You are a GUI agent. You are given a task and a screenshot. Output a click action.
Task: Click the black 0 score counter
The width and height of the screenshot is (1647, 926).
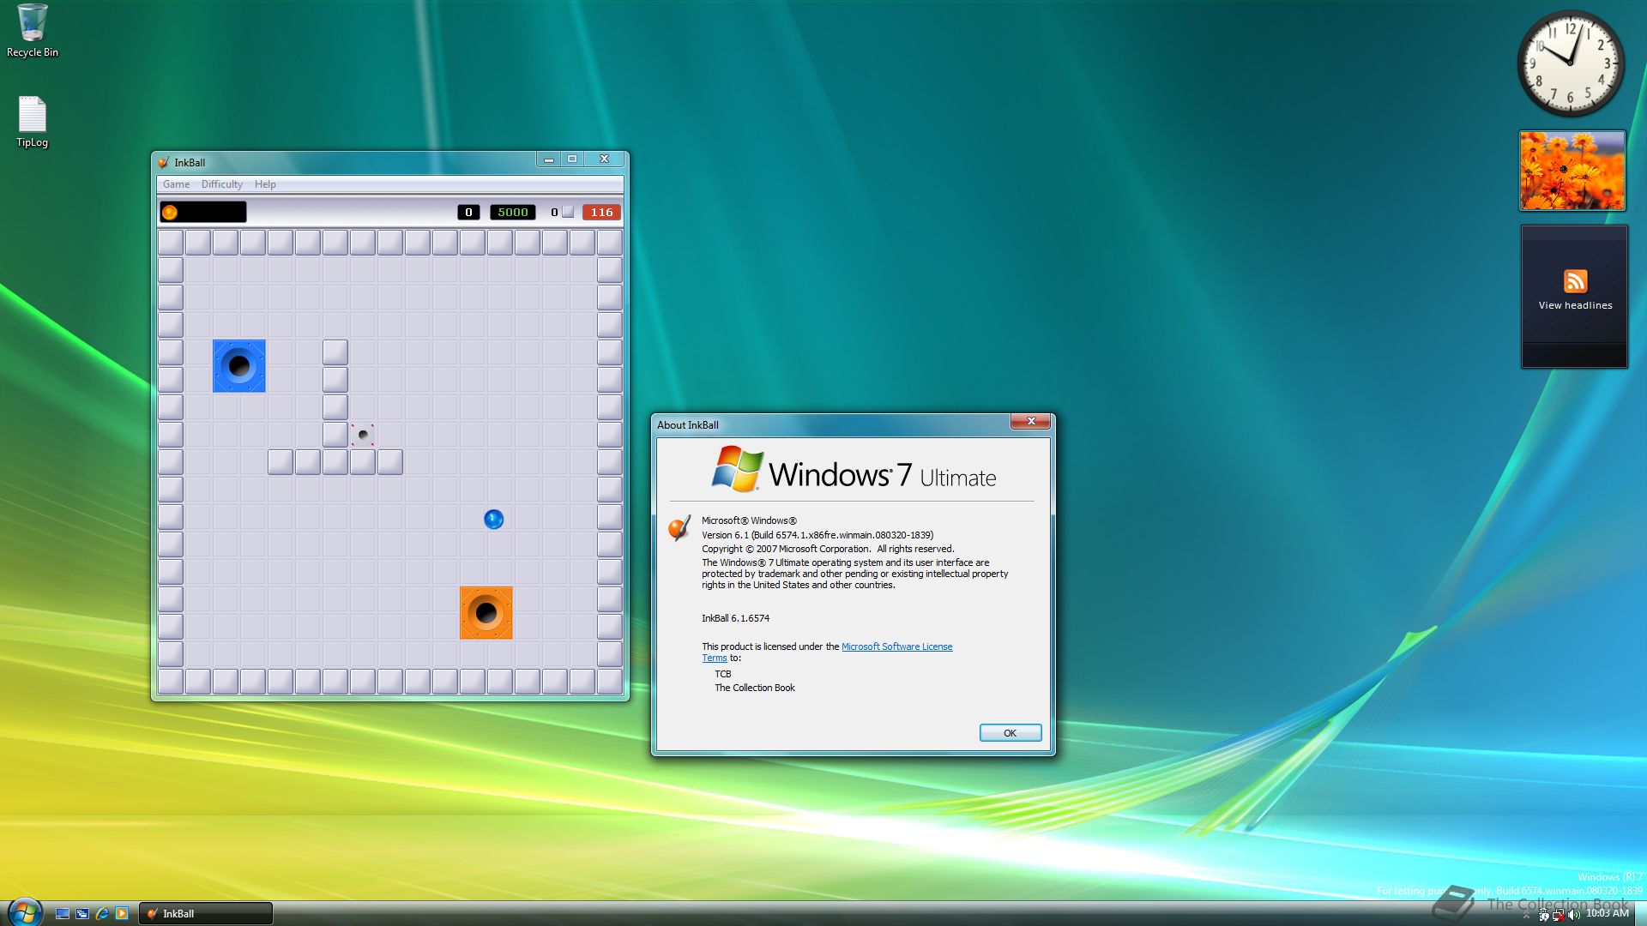point(468,212)
